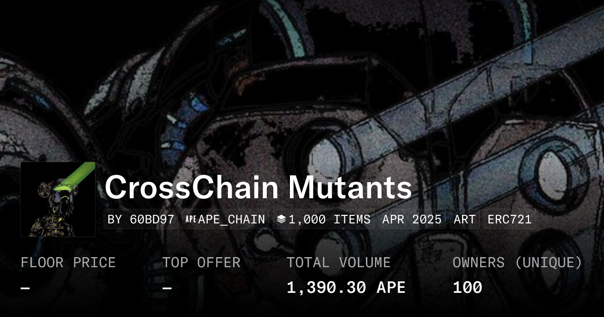
Task: Select the ART category badge
Action: [x=465, y=219]
